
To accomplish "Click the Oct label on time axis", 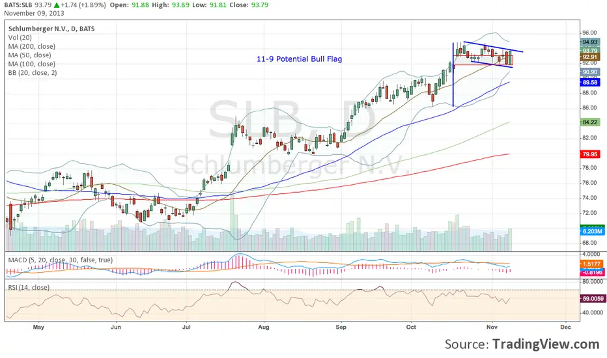I will point(411,327).
